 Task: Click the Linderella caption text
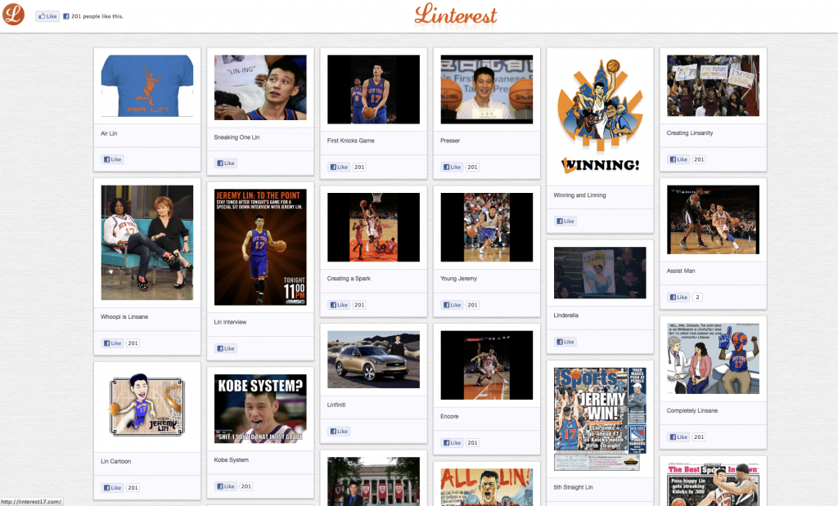[566, 316]
